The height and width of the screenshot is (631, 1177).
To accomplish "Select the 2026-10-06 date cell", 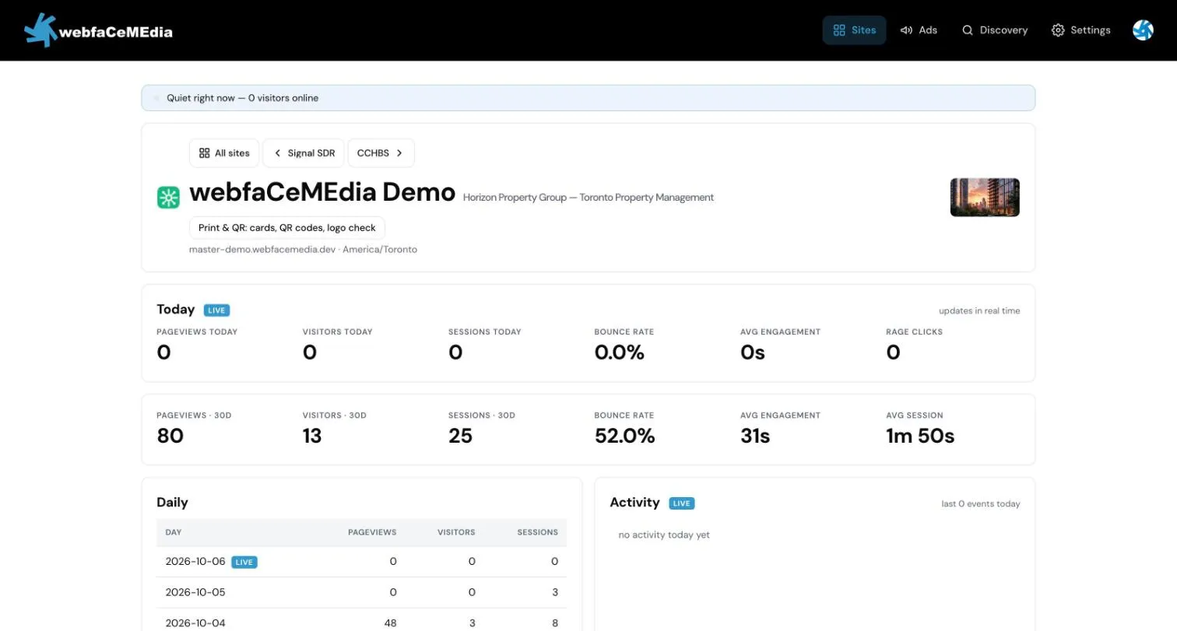I will click(195, 562).
